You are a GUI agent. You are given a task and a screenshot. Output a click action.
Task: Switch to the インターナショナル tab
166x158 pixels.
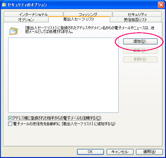point(33,14)
